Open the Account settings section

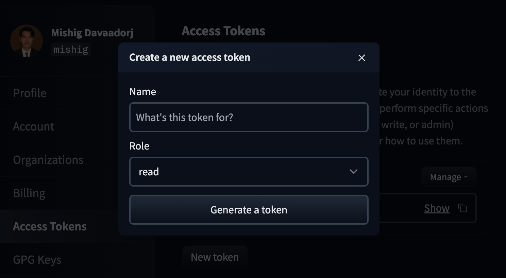point(34,126)
